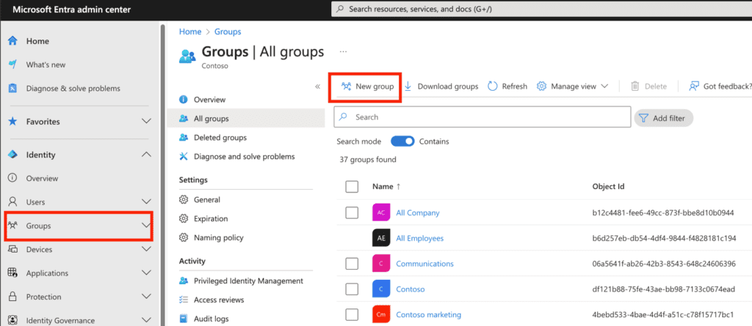Viewport: 752px width, 326px height.
Task: Open the Contoso group link
Action: (x=410, y=289)
